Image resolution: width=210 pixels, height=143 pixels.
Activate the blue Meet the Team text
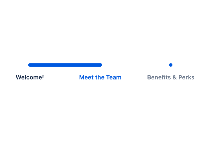100,77
